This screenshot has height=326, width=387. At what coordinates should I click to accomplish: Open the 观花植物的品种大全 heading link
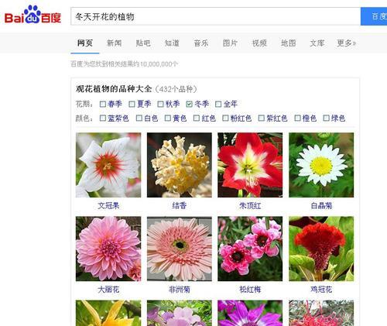coord(114,89)
